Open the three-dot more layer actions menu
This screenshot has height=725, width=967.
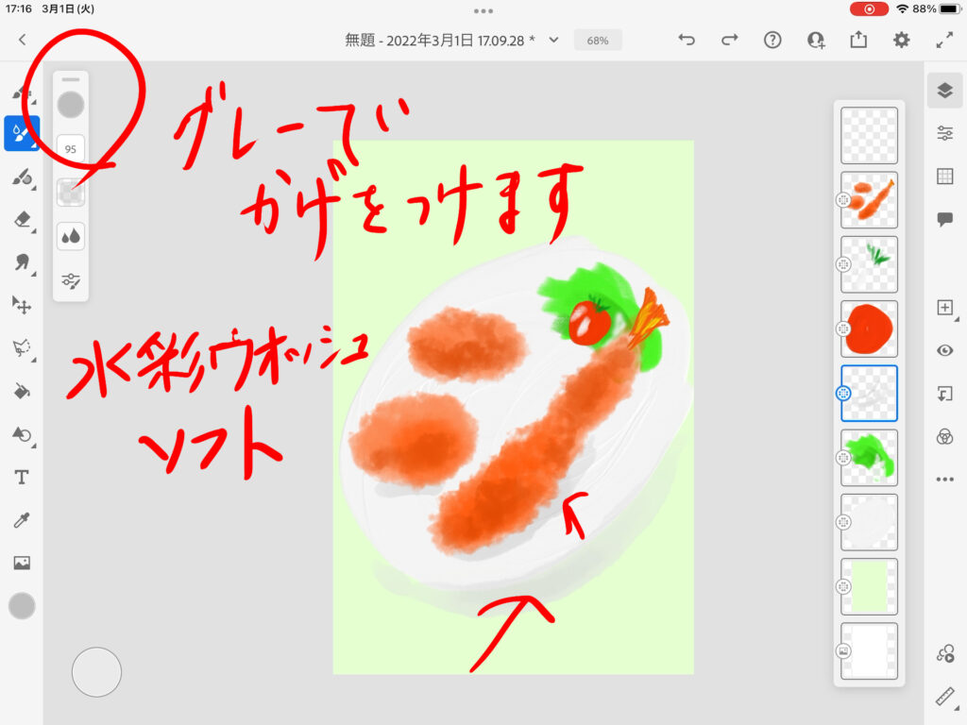pos(944,480)
